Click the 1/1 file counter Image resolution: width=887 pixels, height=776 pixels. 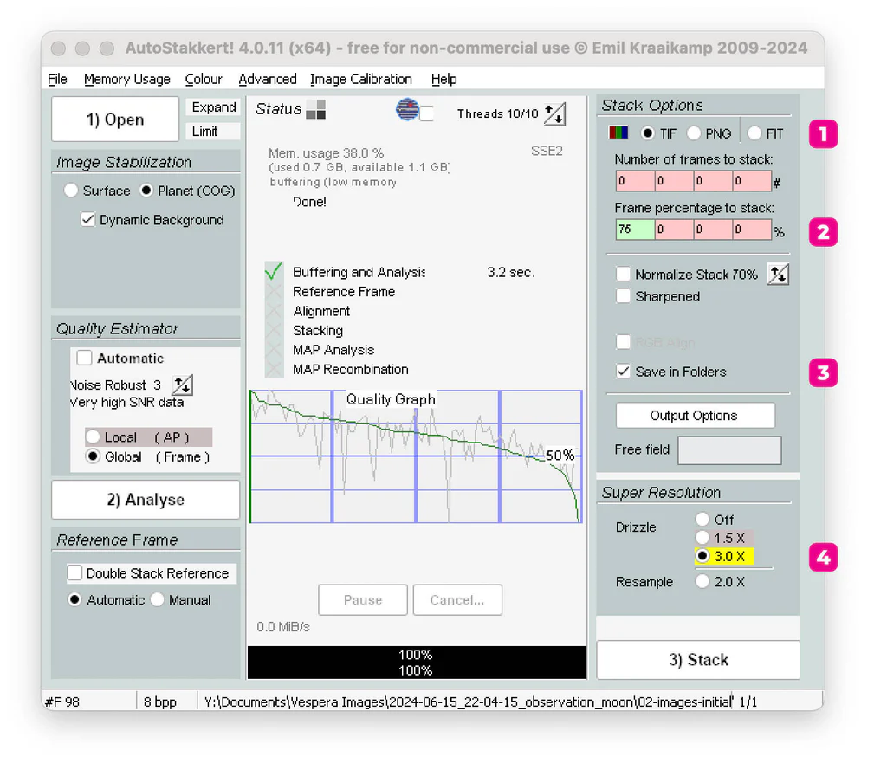748,702
